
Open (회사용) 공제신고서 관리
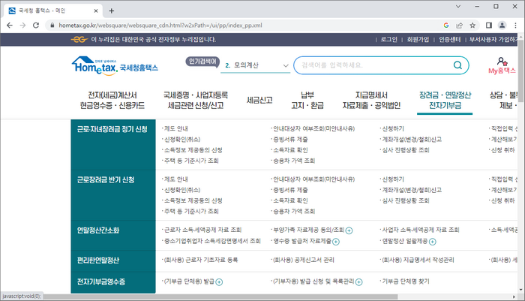pyautogui.click(x=303, y=260)
